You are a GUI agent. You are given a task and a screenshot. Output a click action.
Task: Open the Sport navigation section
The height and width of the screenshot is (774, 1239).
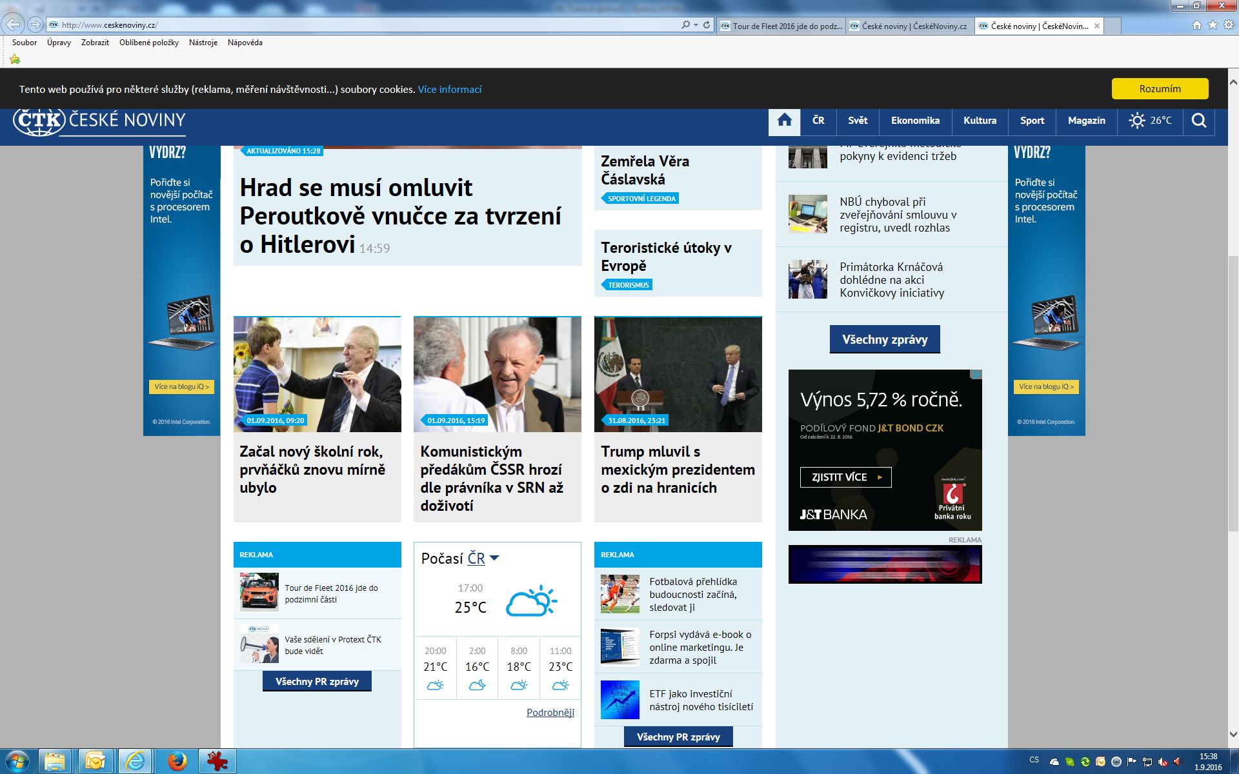tap(1032, 121)
